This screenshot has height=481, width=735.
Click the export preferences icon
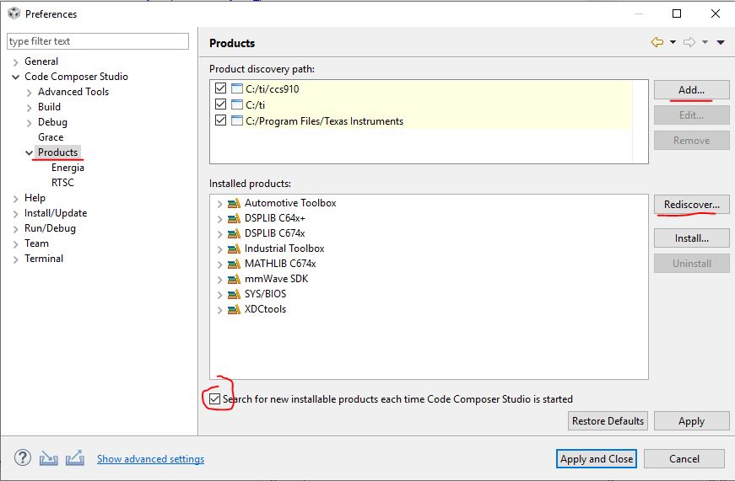pos(75,458)
